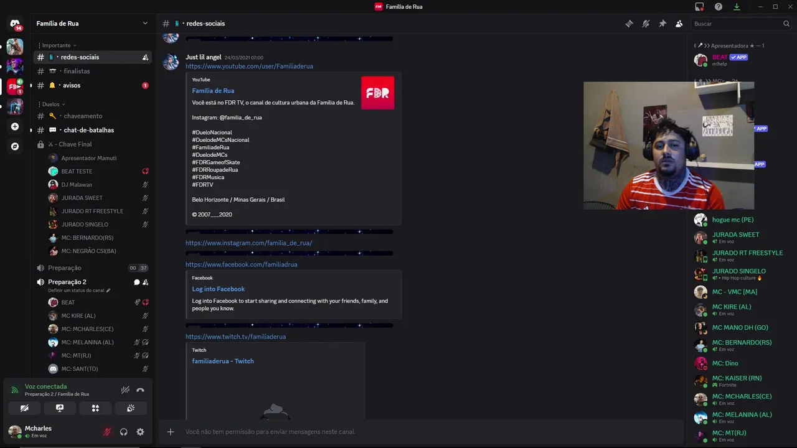Open the chat-de-batalhas channel
The image size is (797, 448).
pos(92,130)
